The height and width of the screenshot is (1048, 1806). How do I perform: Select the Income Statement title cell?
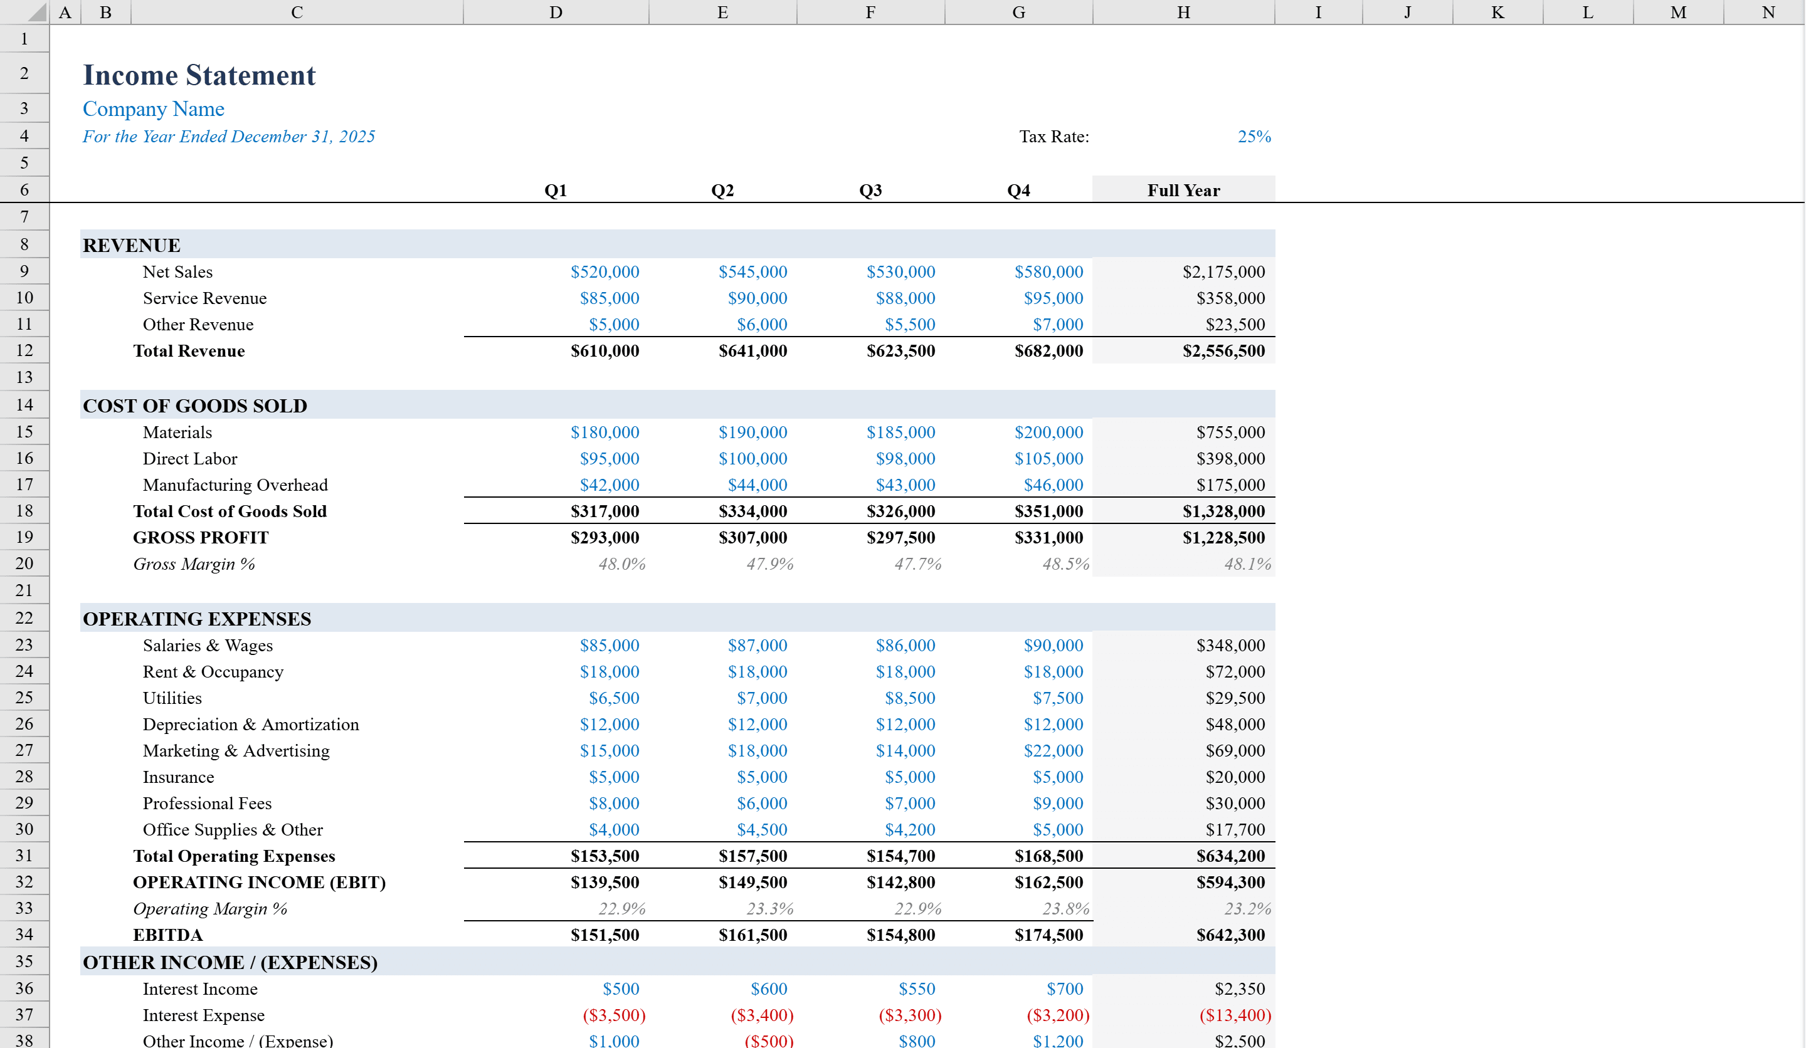[199, 75]
